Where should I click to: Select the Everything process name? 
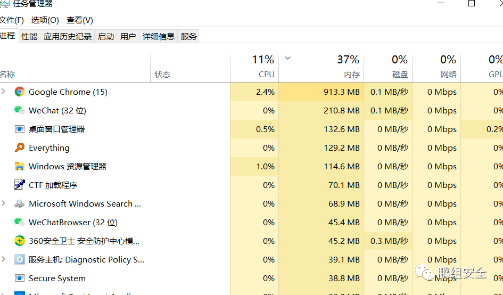point(49,147)
